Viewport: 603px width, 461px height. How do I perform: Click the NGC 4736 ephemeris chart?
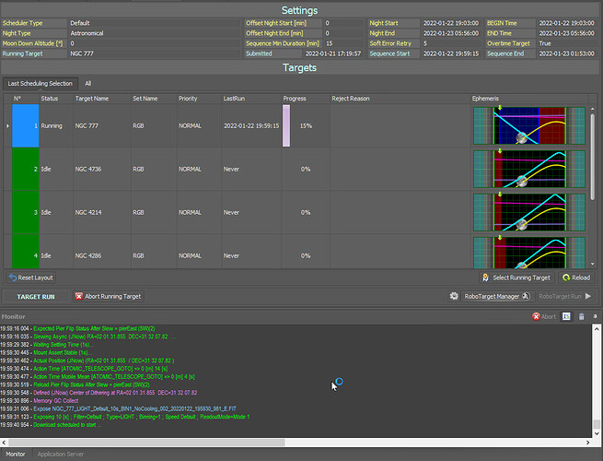pyautogui.click(x=529, y=169)
